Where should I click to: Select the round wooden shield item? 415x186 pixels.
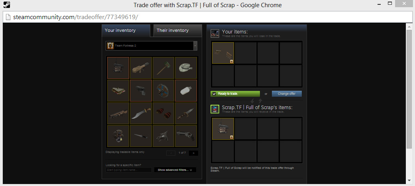[x=163, y=90]
